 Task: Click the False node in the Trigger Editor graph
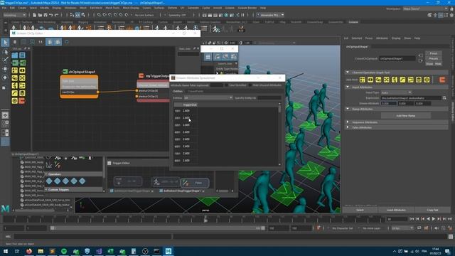[195, 183]
